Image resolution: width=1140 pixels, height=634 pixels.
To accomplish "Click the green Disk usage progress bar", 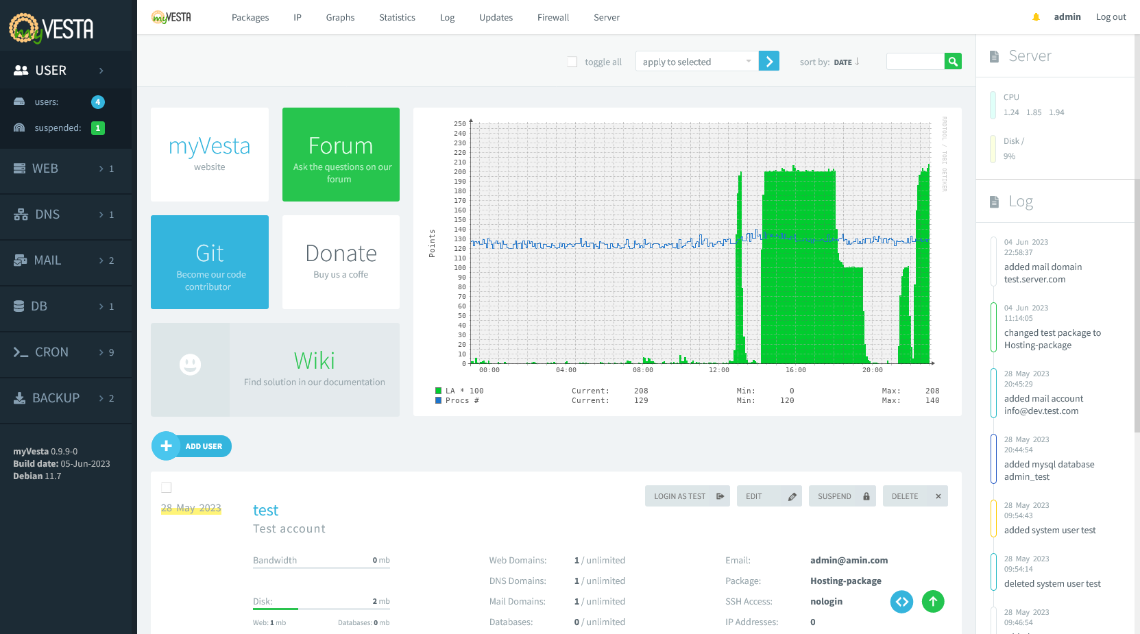I will (277, 607).
